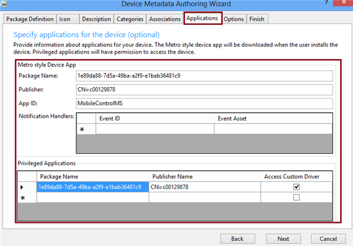Open the Package Definition tab
Screen dimensions: 353x246
pos(30,19)
